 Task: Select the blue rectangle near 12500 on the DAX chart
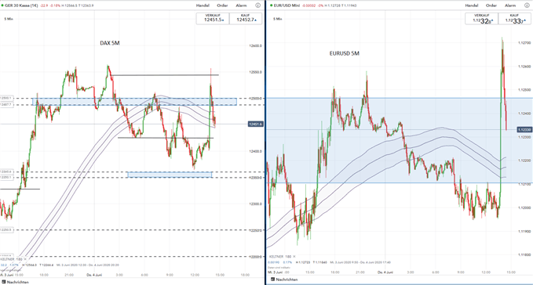tap(134, 102)
